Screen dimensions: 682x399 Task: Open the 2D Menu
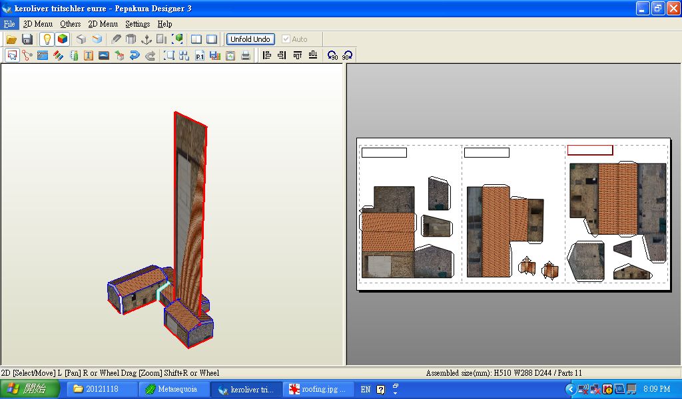pyautogui.click(x=103, y=24)
